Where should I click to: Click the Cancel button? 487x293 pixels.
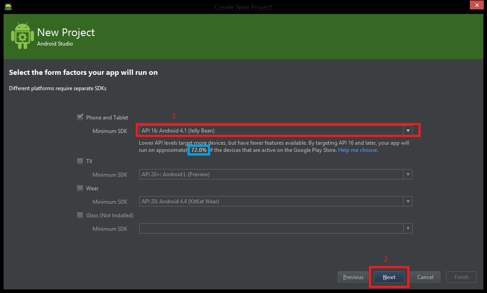[x=425, y=277]
